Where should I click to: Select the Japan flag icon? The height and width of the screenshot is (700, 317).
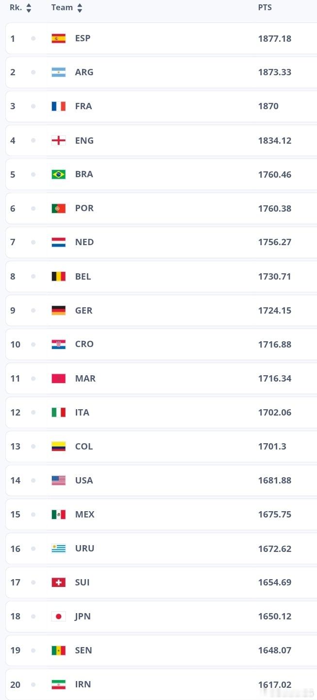pos(58,616)
